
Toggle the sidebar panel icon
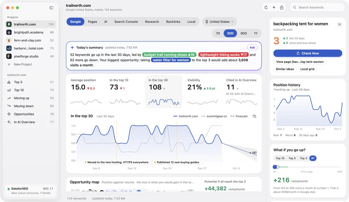(51, 8)
